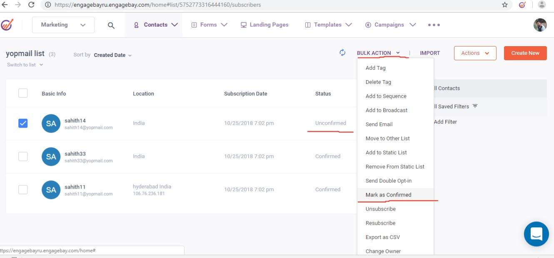Reload the browser page

tap(31, 5)
